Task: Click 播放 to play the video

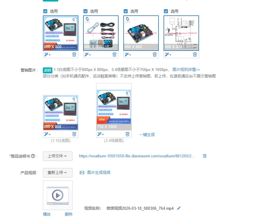Action: pos(47,214)
